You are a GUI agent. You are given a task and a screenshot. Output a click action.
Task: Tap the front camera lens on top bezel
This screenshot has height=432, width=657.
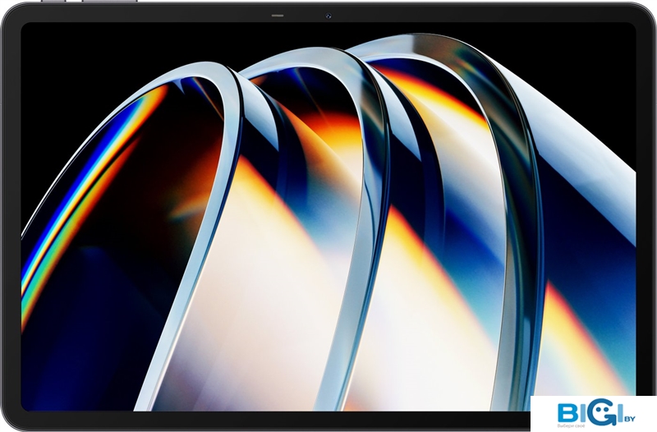click(328, 16)
